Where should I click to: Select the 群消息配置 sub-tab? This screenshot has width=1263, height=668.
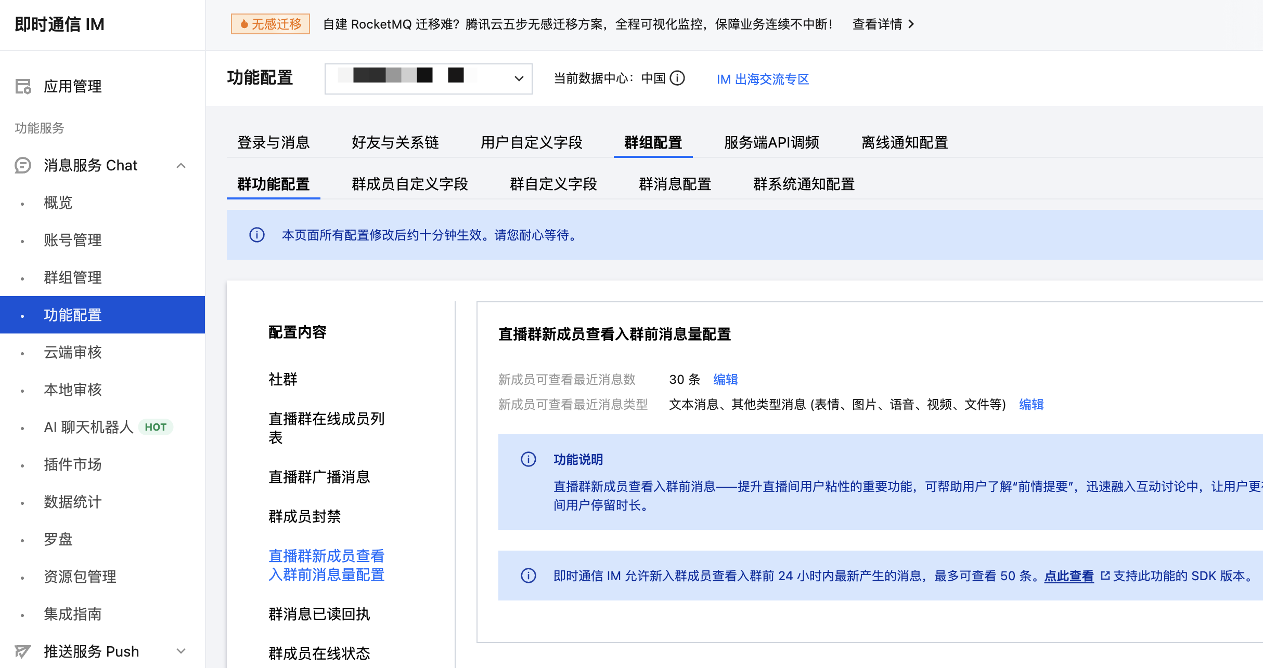point(675,184)
